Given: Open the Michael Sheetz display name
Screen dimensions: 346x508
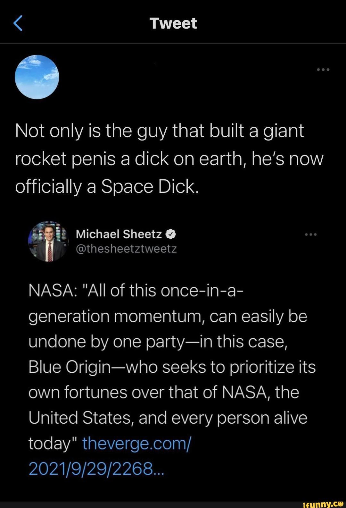Looking at the screenshot, I should pyautogui.click(x=119, y=234).
